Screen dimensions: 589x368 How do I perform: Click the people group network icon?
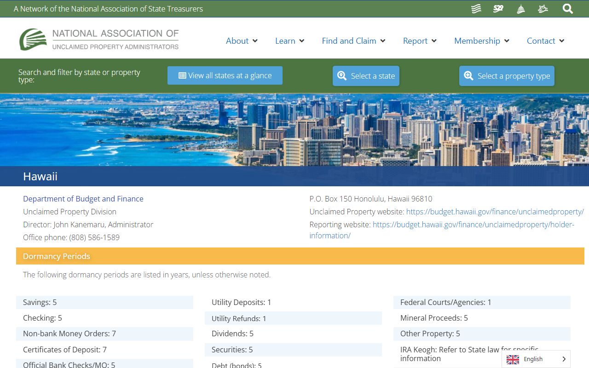click(543, 9)
